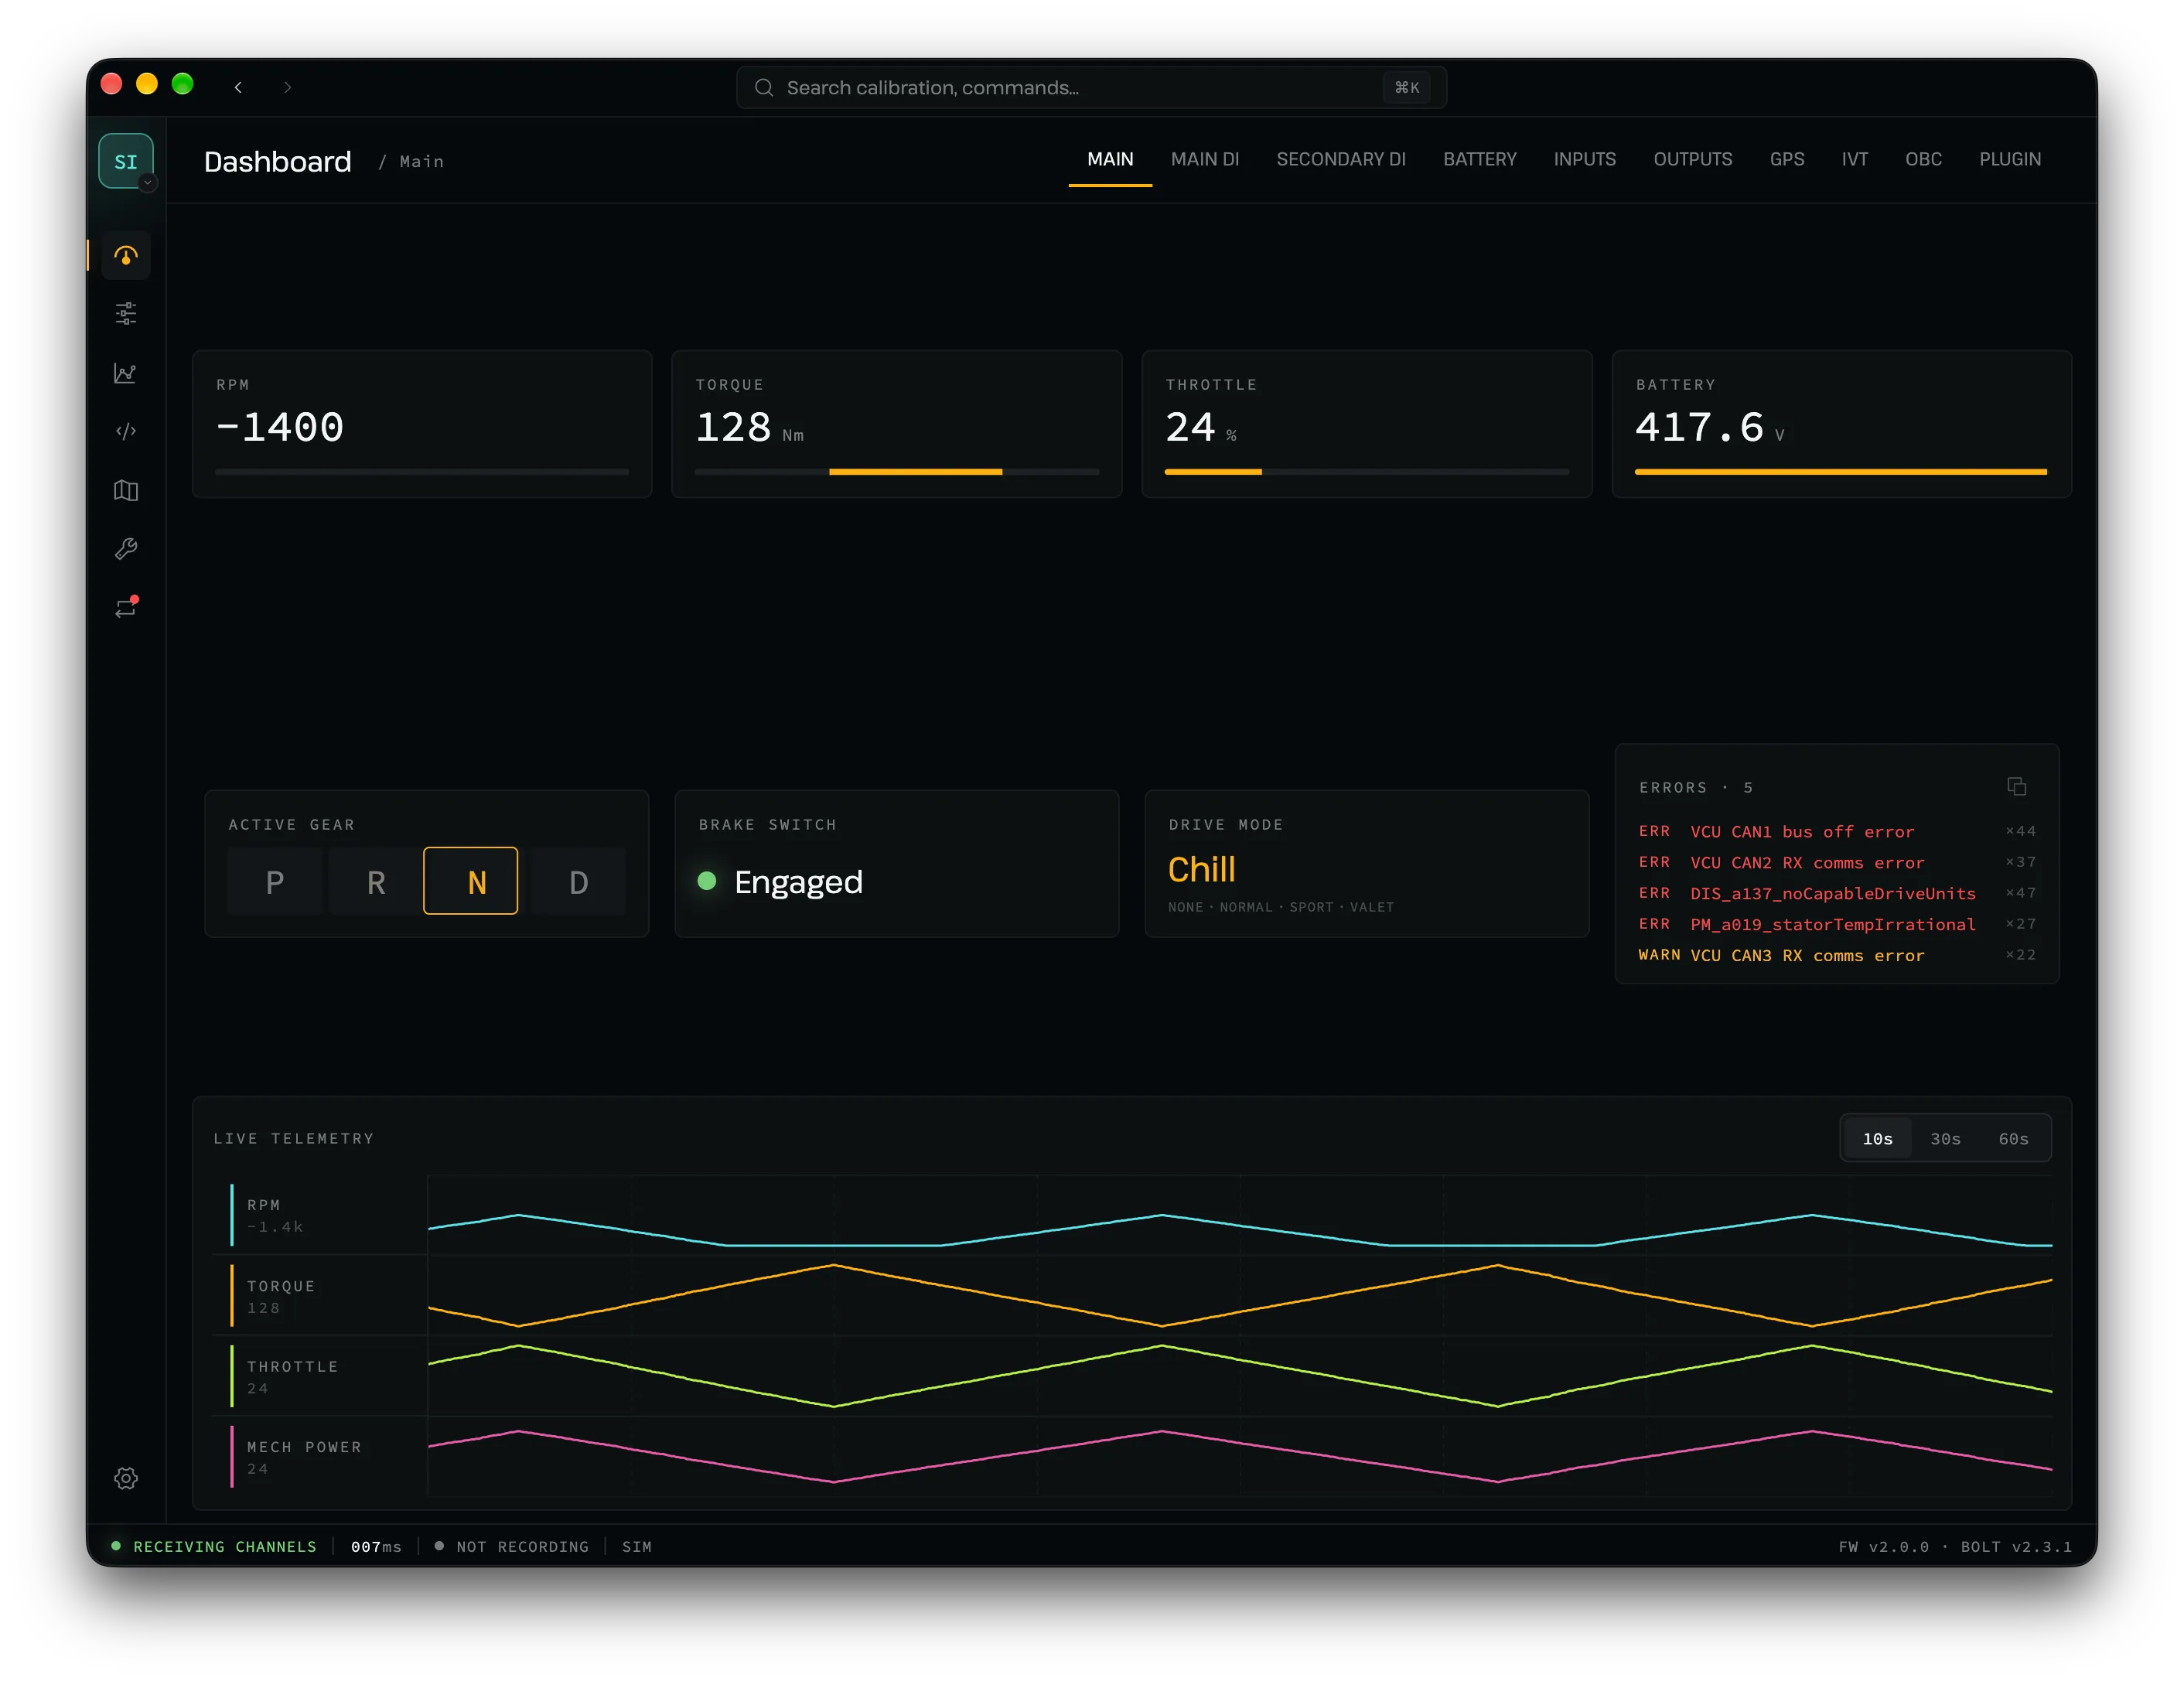This screenshot has height=1681, width=2184.
Task: Click the search magnifier icon
Action: pyautogui.click(x=764, y=87)
